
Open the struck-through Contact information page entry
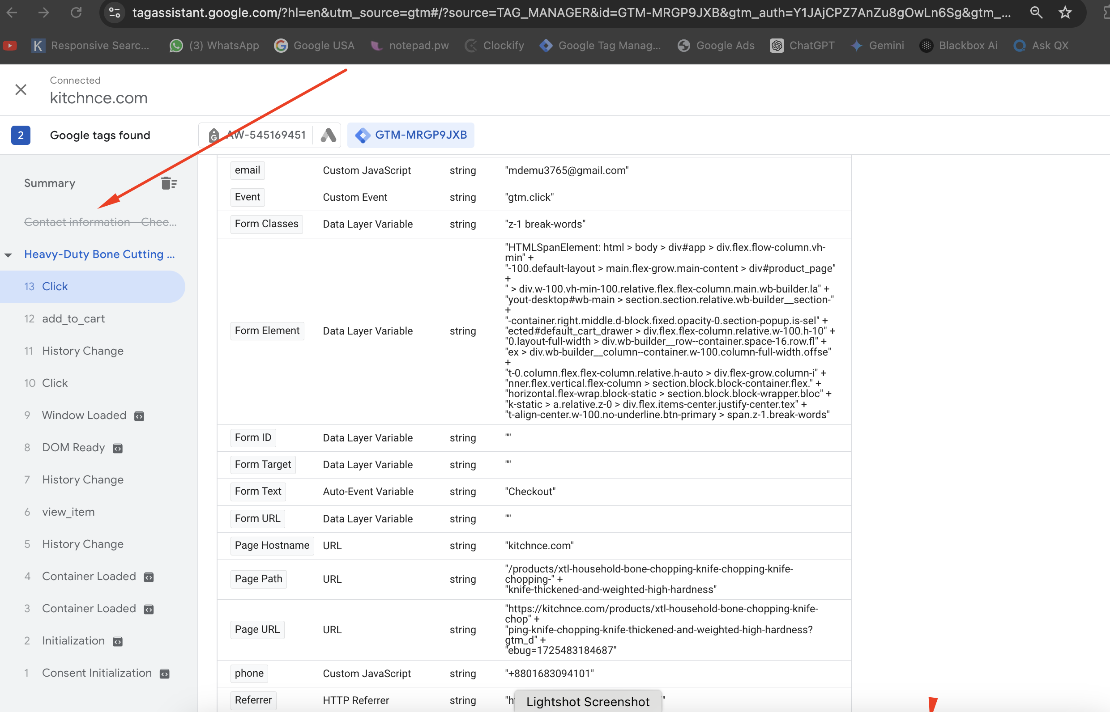(x=100, y=222)
